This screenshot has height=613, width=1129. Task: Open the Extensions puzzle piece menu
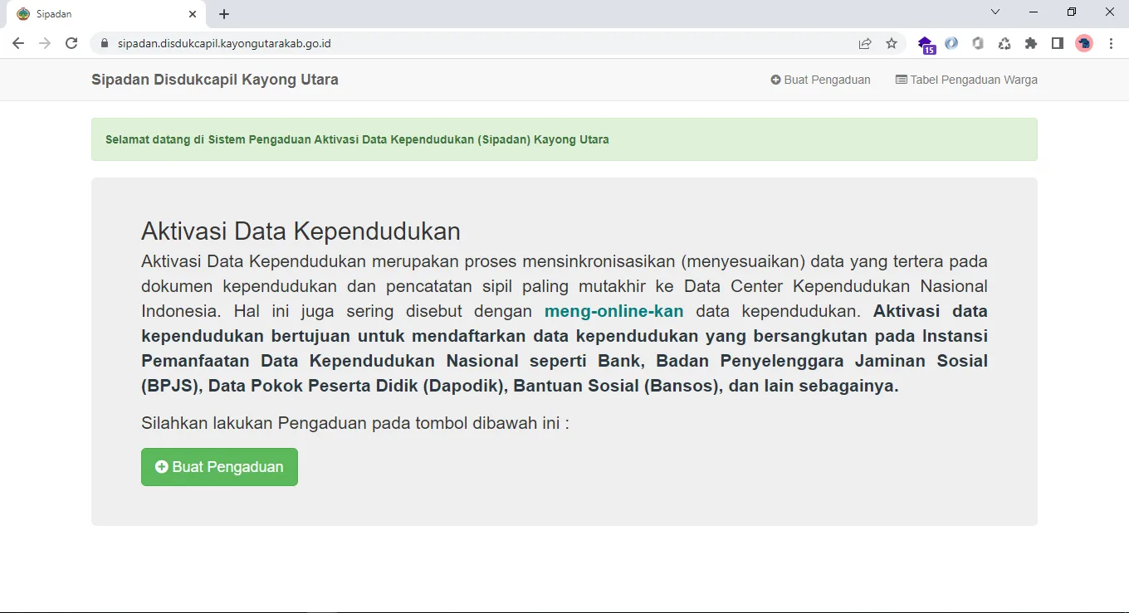point(1031,43)
